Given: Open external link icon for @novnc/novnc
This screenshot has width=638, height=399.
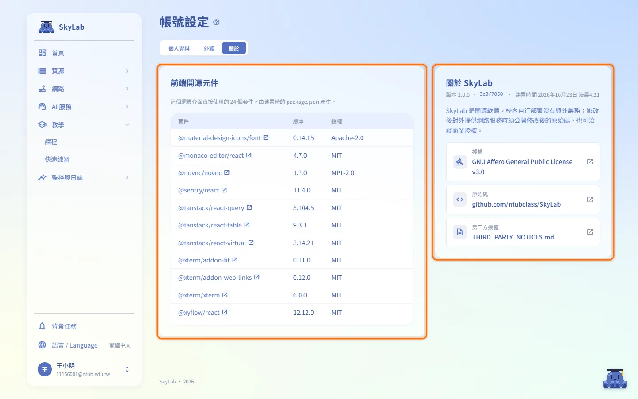Looking at the screenshot, I should 227,172.
